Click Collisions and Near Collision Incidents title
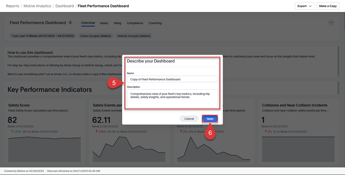 point(295,105)
